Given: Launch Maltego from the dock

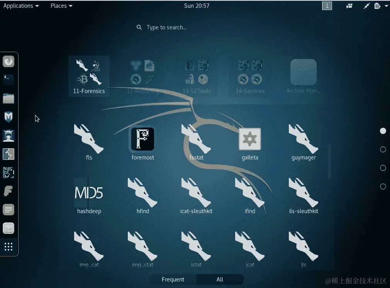Looking at the screenshot, I should (x=8, y=172).
